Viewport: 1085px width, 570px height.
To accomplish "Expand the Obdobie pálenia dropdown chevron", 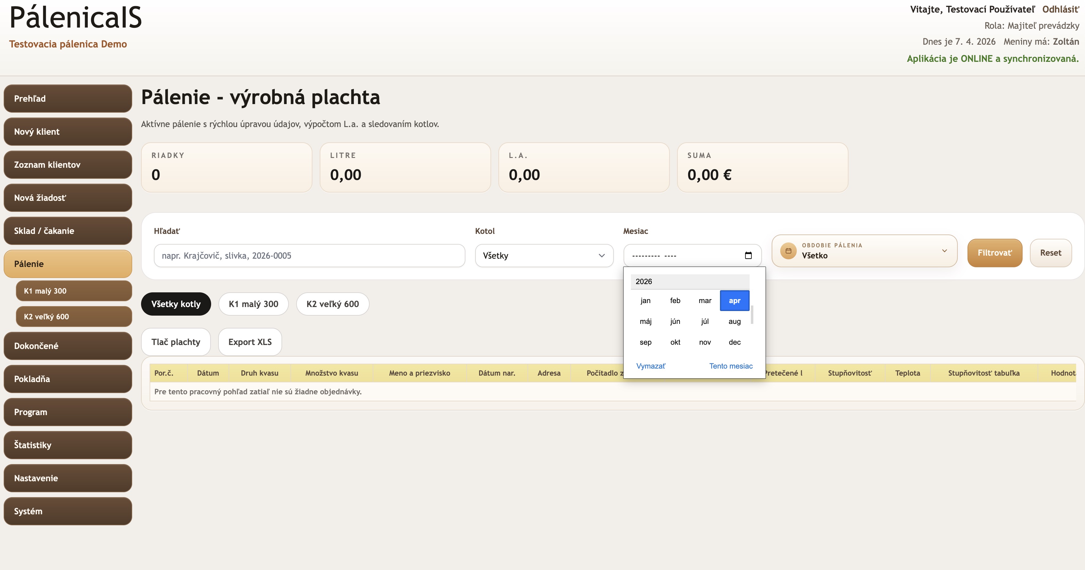I will (x=944, y=251).
